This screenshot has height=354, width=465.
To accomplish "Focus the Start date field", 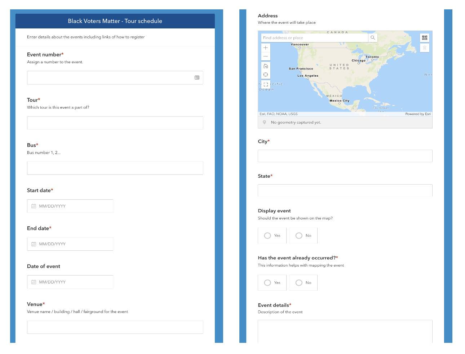I will pyautogui.click(x=70, y=206).
